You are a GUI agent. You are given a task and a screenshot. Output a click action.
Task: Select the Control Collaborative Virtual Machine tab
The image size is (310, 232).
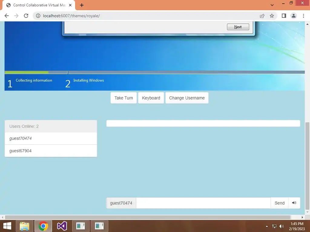pyautogui.click(x=39, y=5)
